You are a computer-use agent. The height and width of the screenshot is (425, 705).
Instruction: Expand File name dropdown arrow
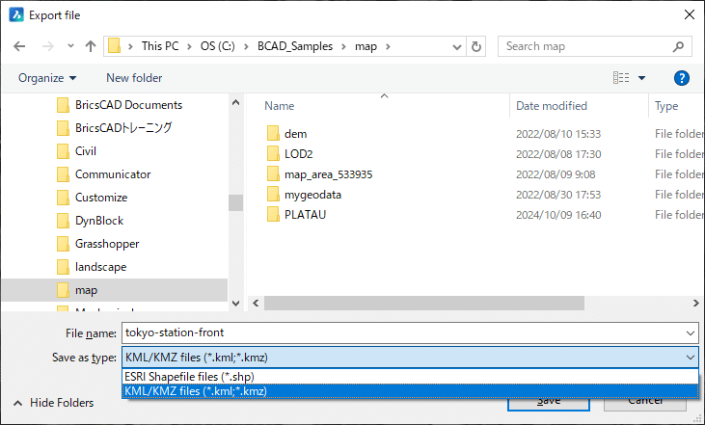coord(691,333)
